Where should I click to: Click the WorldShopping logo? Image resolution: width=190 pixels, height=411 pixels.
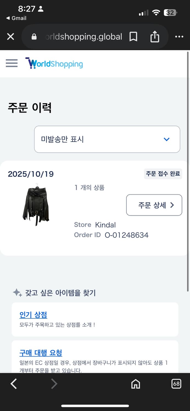(x=54, y=63)
